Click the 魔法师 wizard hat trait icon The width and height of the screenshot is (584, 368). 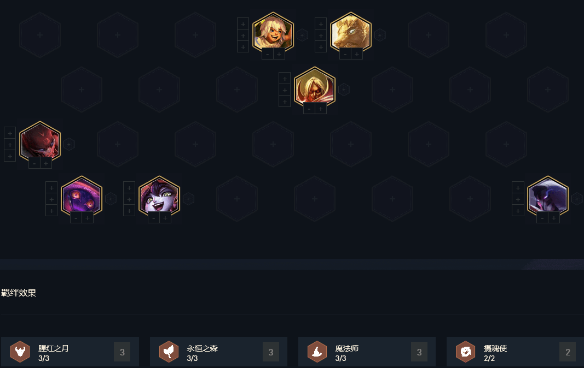pyautogui.click(x=317, y=351)
